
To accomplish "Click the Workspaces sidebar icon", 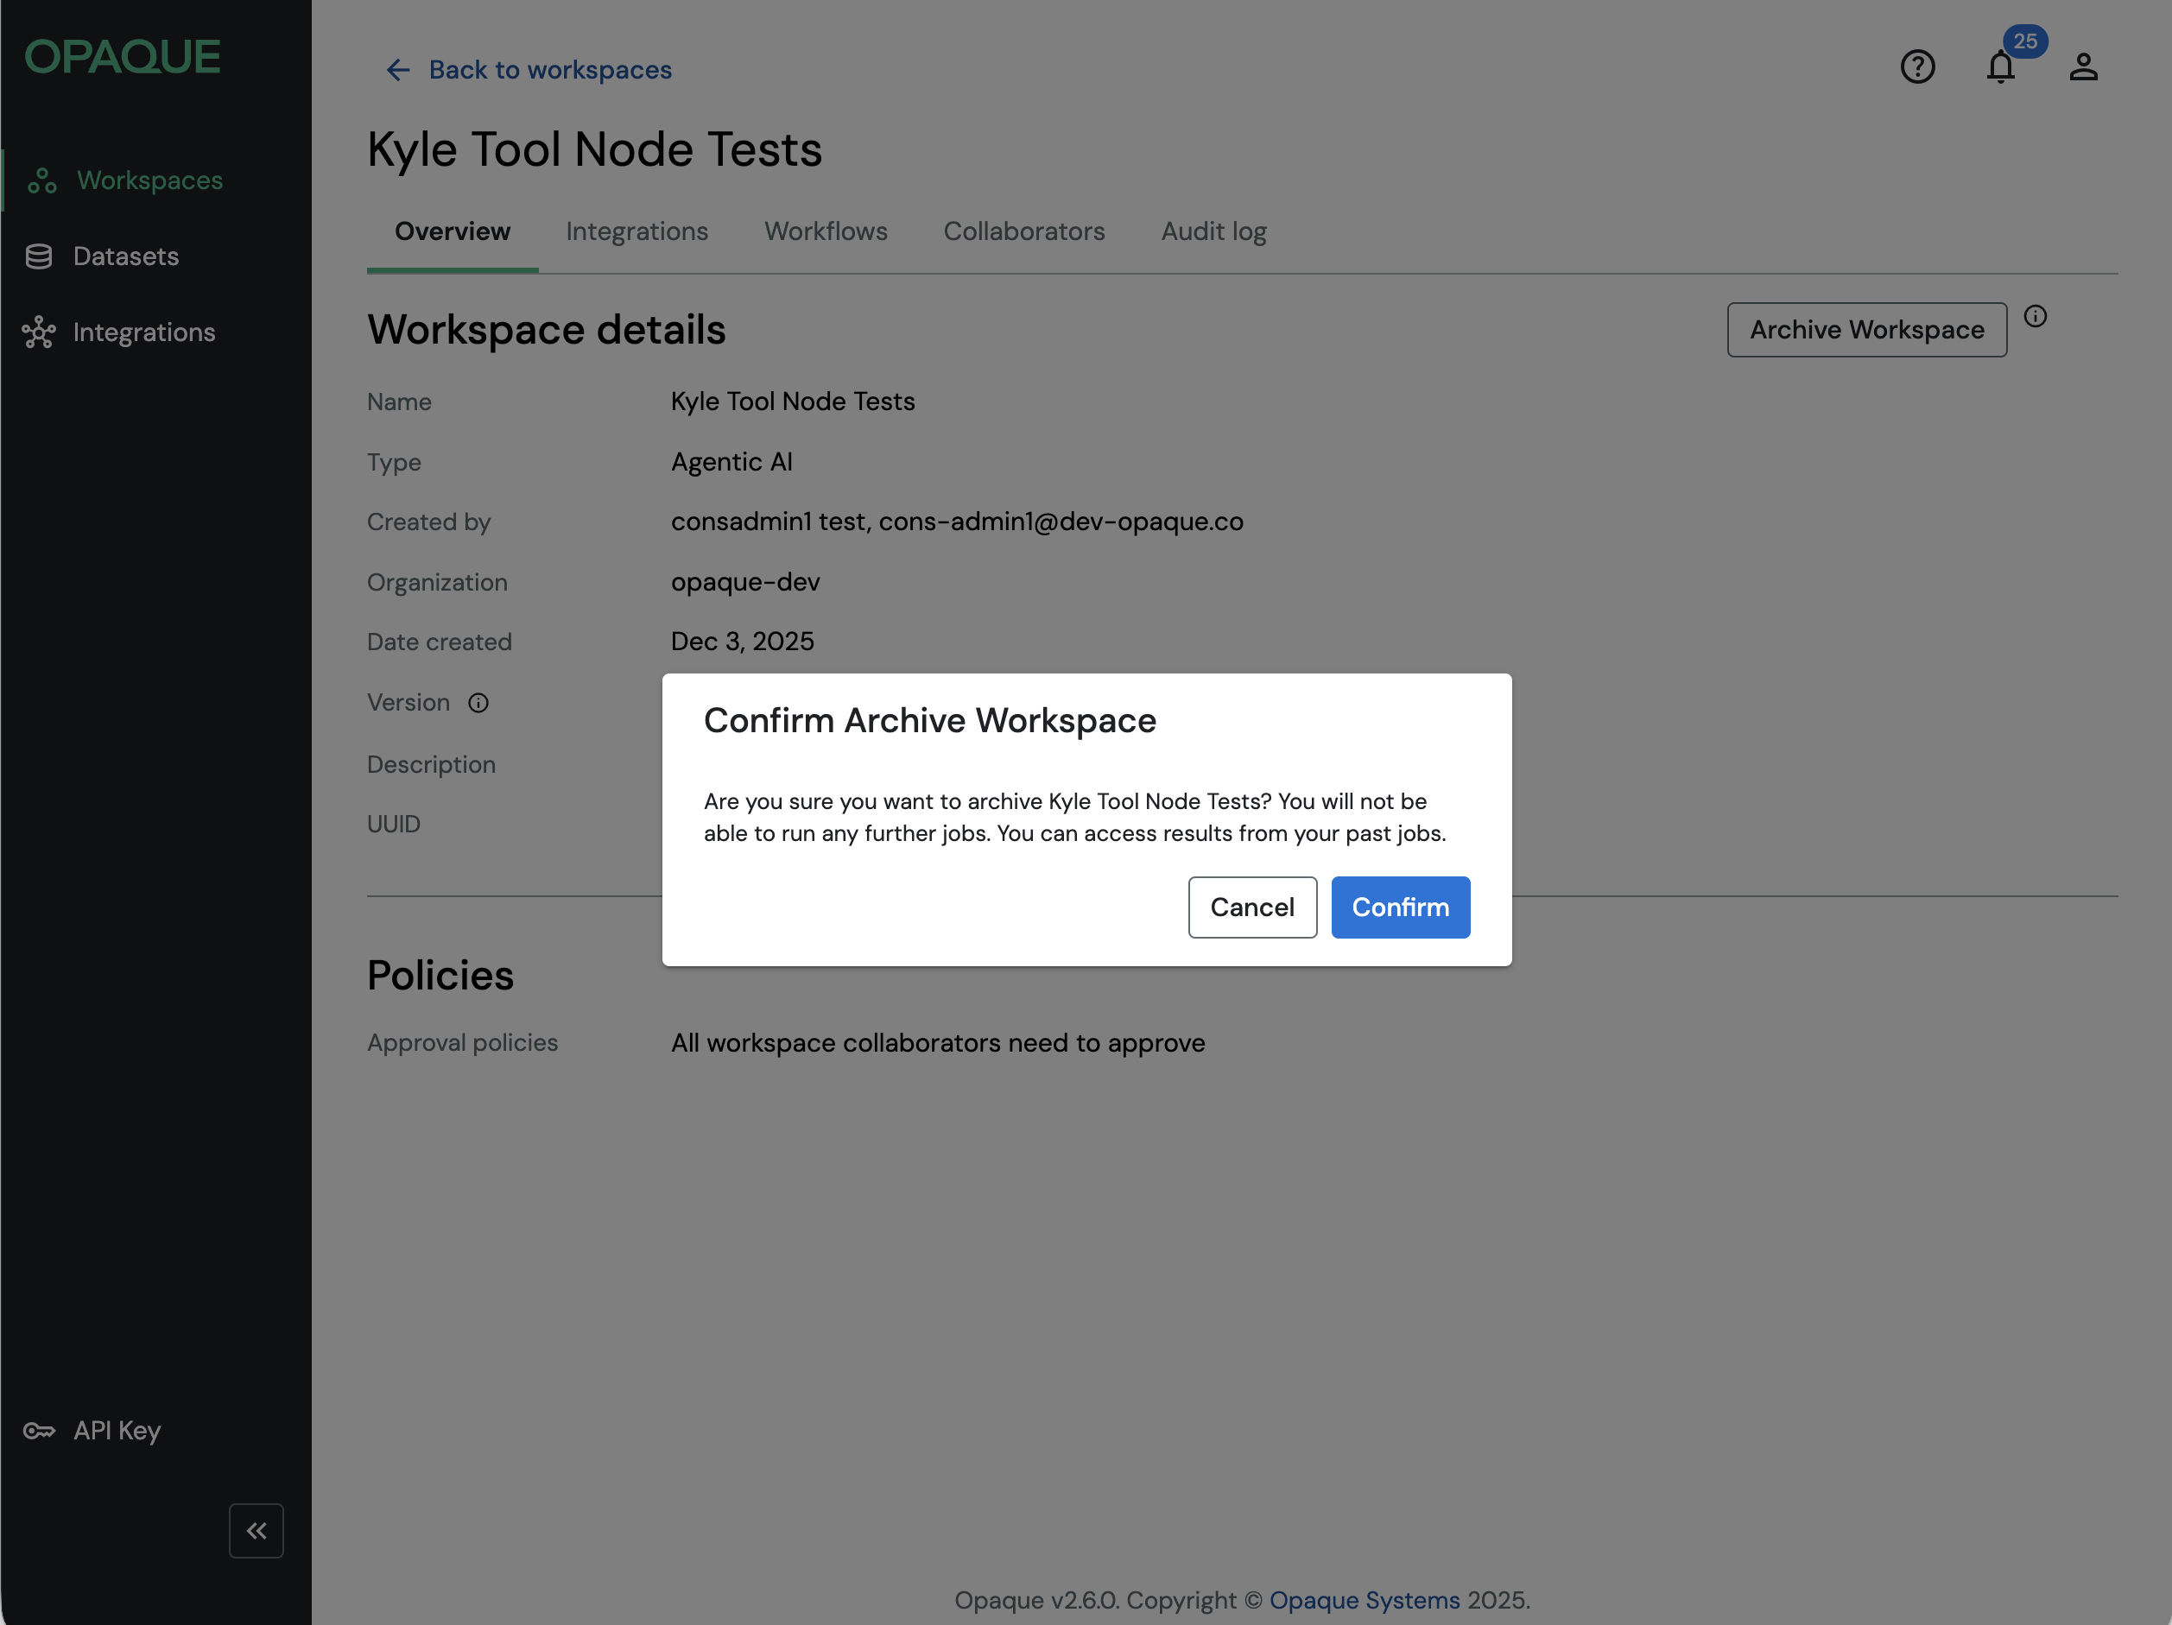I will (x=41, y=180).
